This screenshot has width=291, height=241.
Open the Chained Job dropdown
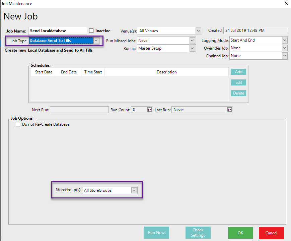pos(285,56)
